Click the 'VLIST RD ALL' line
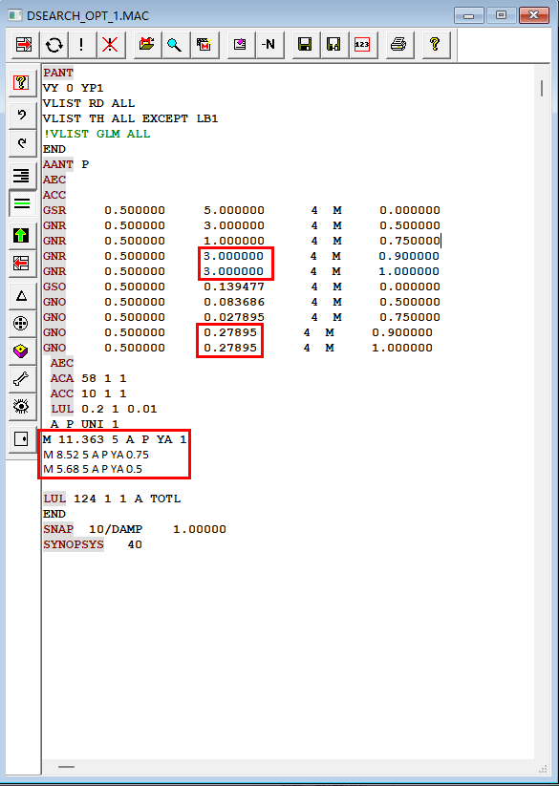This screenshot has width=559, height=786. (89, 103)
